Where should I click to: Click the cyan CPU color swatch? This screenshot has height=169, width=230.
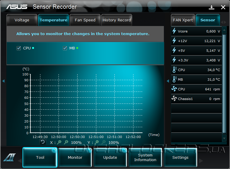click(33, 48)
